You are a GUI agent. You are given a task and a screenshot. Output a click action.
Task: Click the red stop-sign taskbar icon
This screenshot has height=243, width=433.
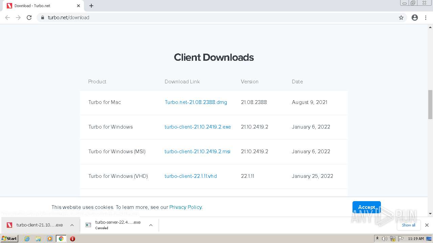tap(72, 239)
